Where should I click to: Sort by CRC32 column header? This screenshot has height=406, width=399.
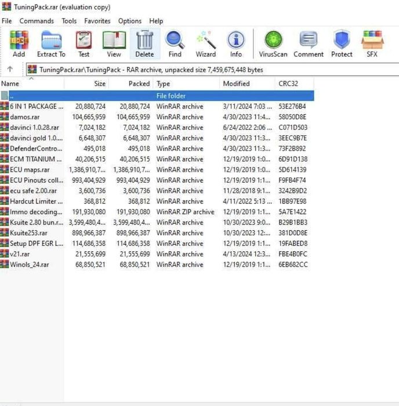pos(295,84)
